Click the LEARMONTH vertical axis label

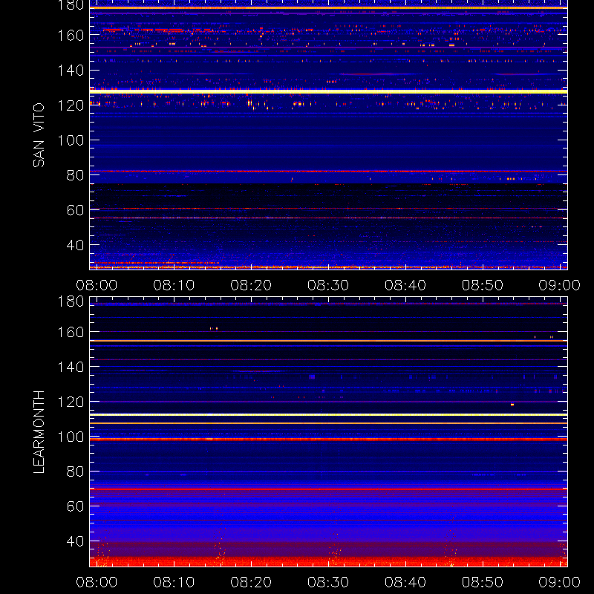coord(39,432)
